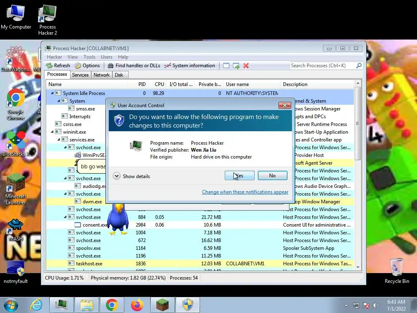Click the search magnifier icon

click(x=359, y=66)
